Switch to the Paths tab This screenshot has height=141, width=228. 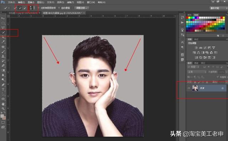[203, 63]
